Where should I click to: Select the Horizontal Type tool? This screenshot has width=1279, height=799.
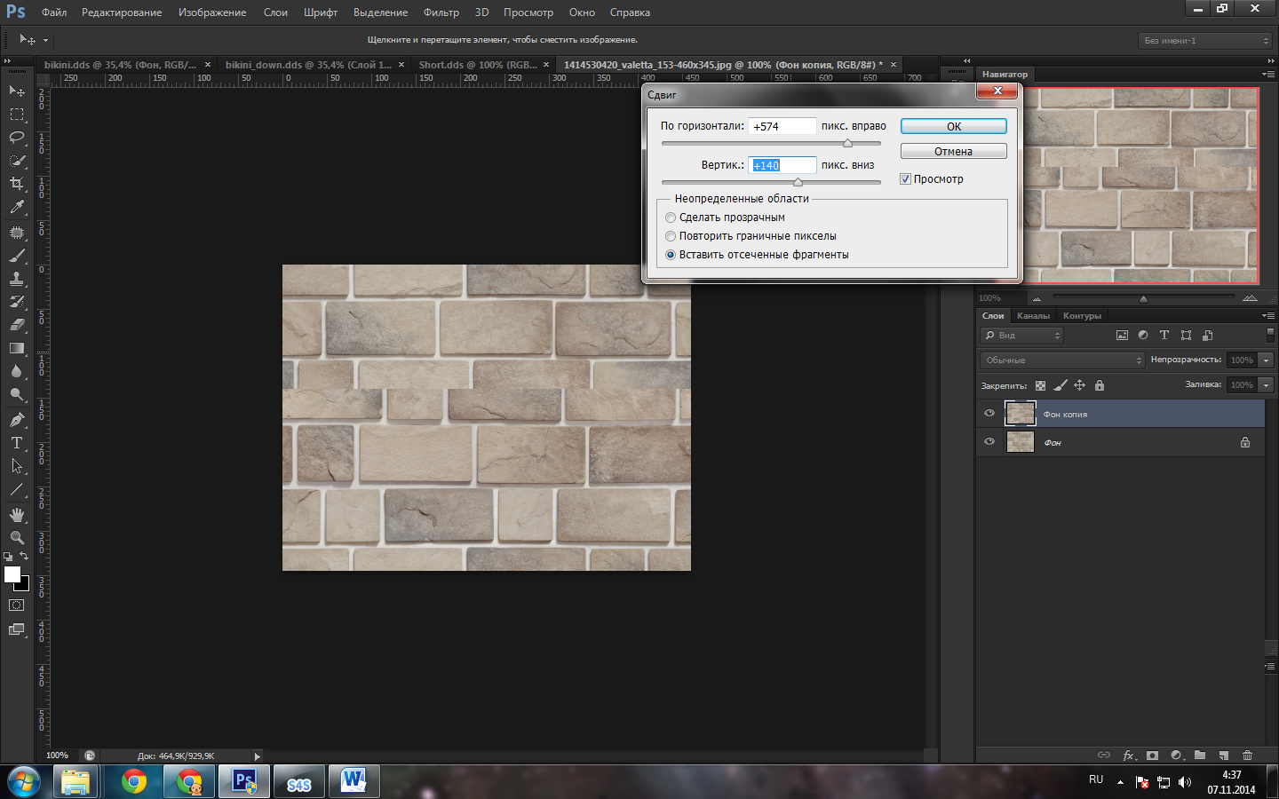tap(17, 443)
